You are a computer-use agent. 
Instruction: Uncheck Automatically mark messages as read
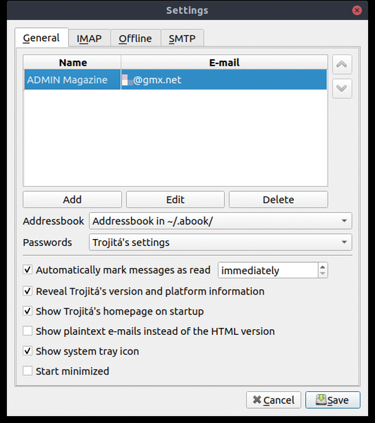tap(27, 270)
